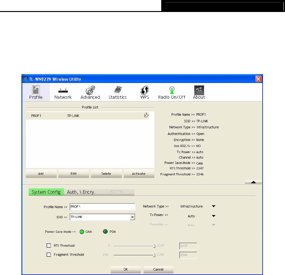Click the Delete profile button
This screenshot has height=275, width=285.
106,174
